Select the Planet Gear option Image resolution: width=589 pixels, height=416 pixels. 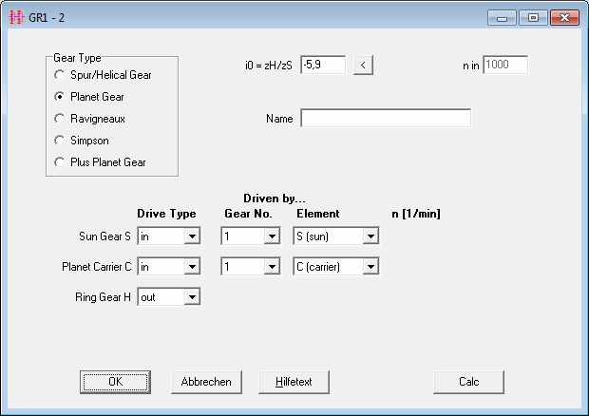tap(61, 96)
